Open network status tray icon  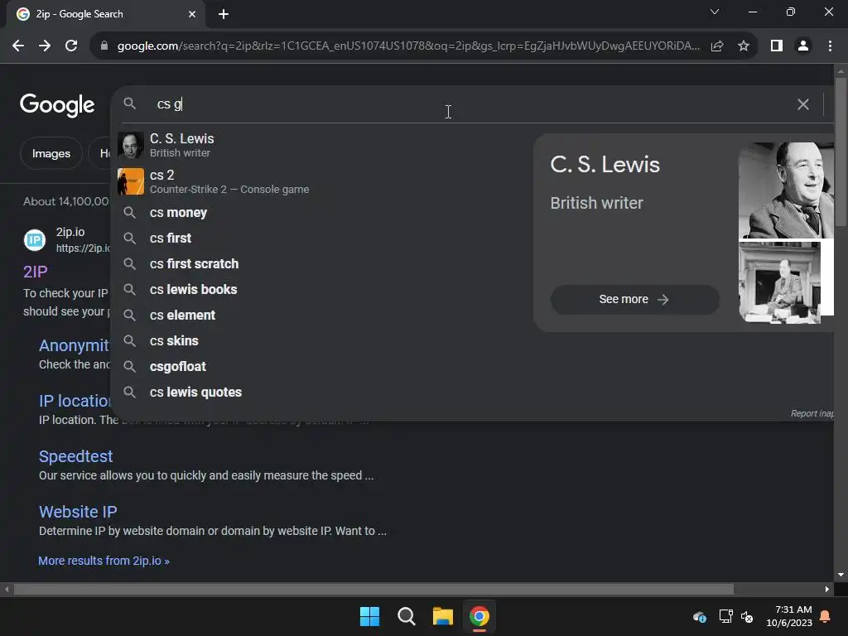click(725, 616)
